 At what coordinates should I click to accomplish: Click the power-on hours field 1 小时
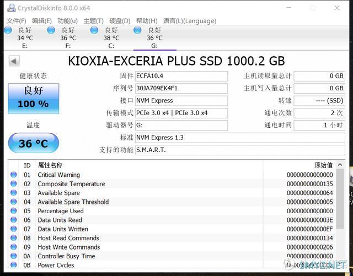click(x=319, y=125)
